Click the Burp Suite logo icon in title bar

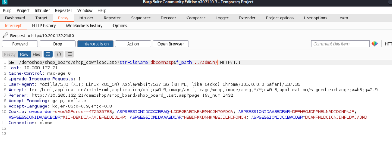coord(5,2)
